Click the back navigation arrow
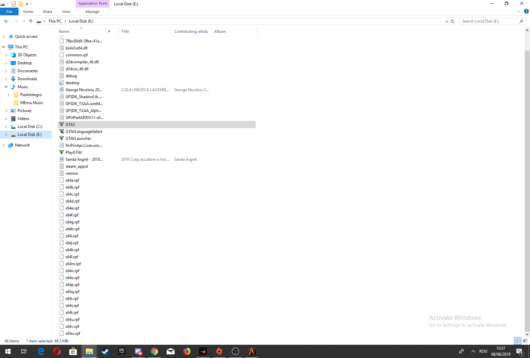Image resolution: width=530 pixels, height=358 pixels. point(6,21)
